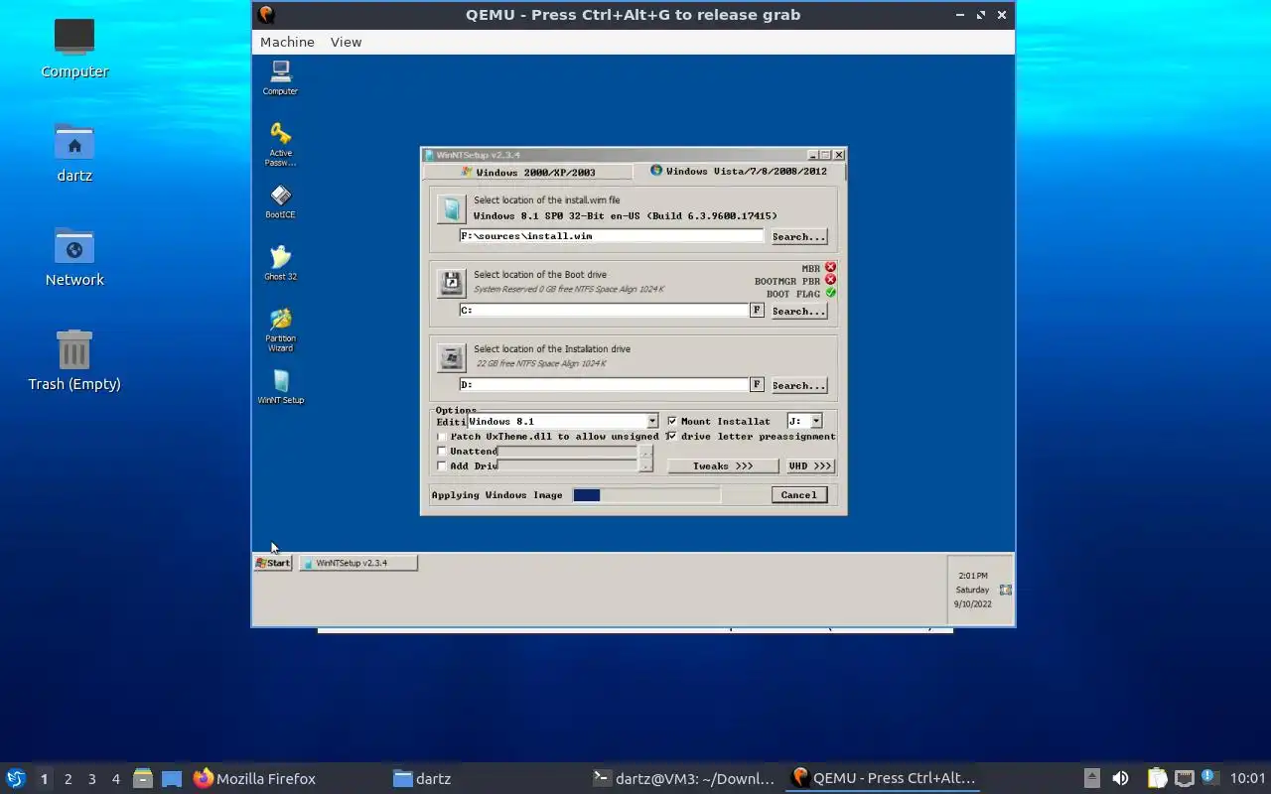The width and height of the screenshot is (1271, 794).
Task: Click Search... for the Boot drive
Action: (798, 311)
